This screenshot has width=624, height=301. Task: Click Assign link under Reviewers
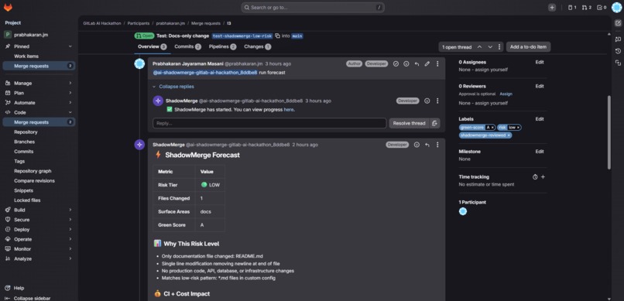click(506, 94)
